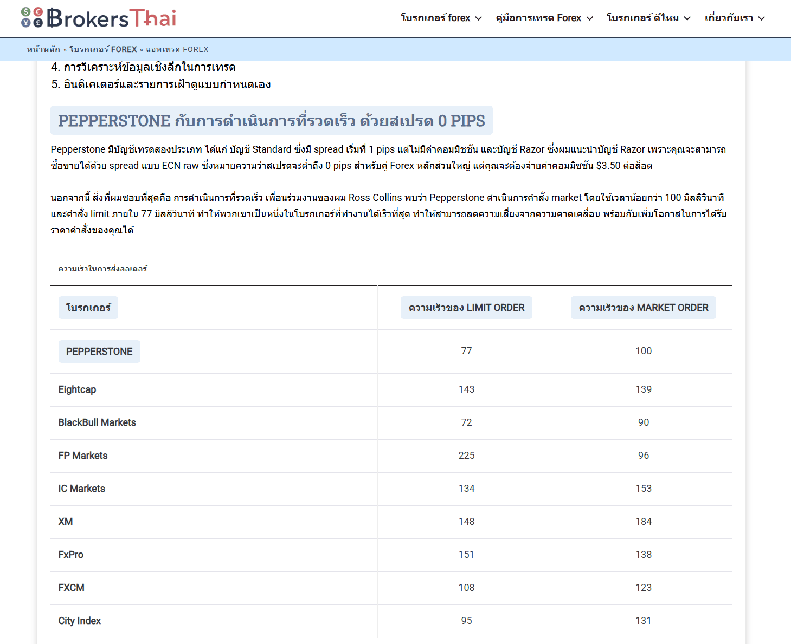
Task: Select the FP Markets row name
Action: click(83, 456)
